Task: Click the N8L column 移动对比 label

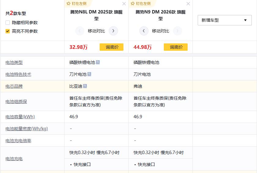Action: [x=96, y=31]
